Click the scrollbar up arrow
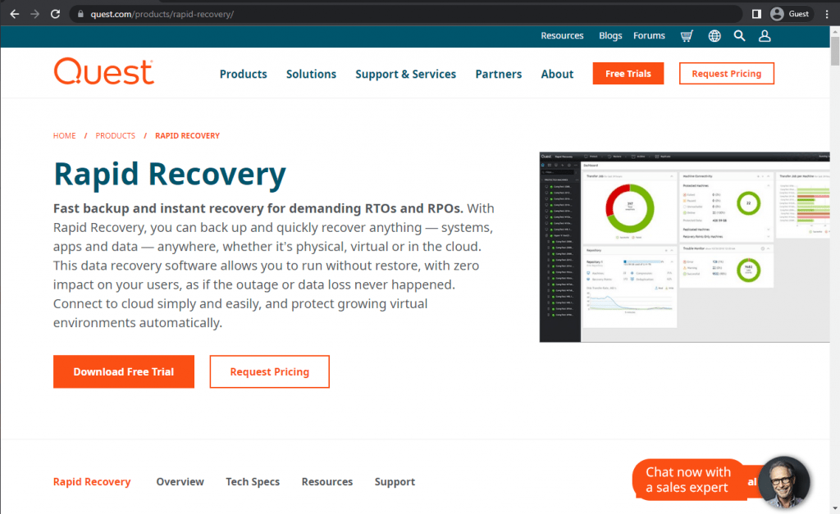The height and width of the screenshot is (514, 840). click(x=834, y=31)
